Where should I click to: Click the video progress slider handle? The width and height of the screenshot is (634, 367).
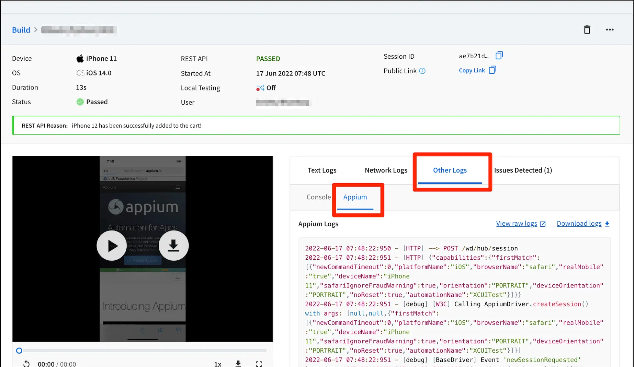[x=19, y=351]
